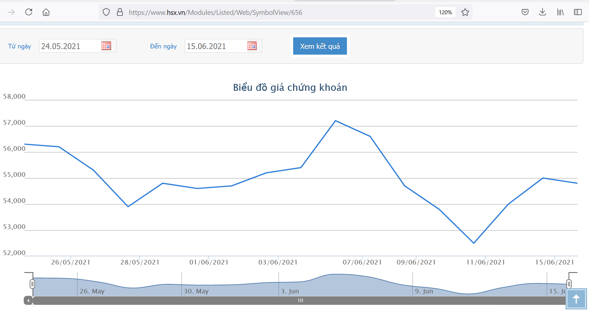This screenshot has height=313, width=589.
Task: Click the right range handle of navigator
Action: 569,284
